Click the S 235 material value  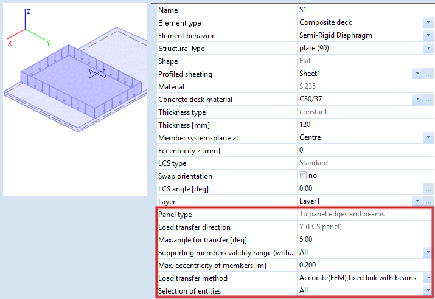307,86
